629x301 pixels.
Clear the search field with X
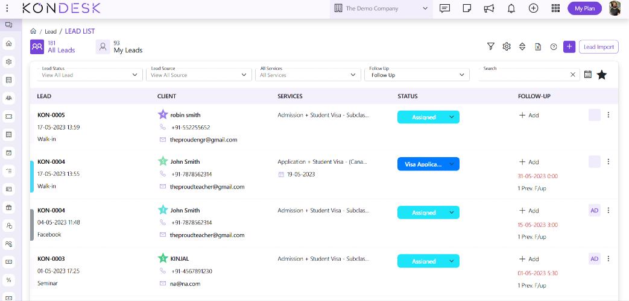[573, 75]
